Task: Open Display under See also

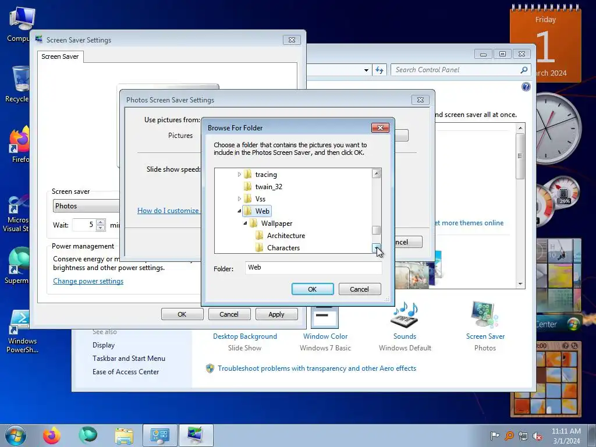Action: tap(104, 345)
